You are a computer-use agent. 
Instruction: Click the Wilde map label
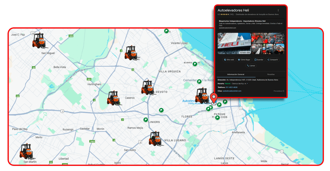pyautogui.click(x=264, y=161)
